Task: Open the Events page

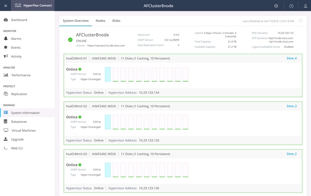Action: [x=16, y=48]
